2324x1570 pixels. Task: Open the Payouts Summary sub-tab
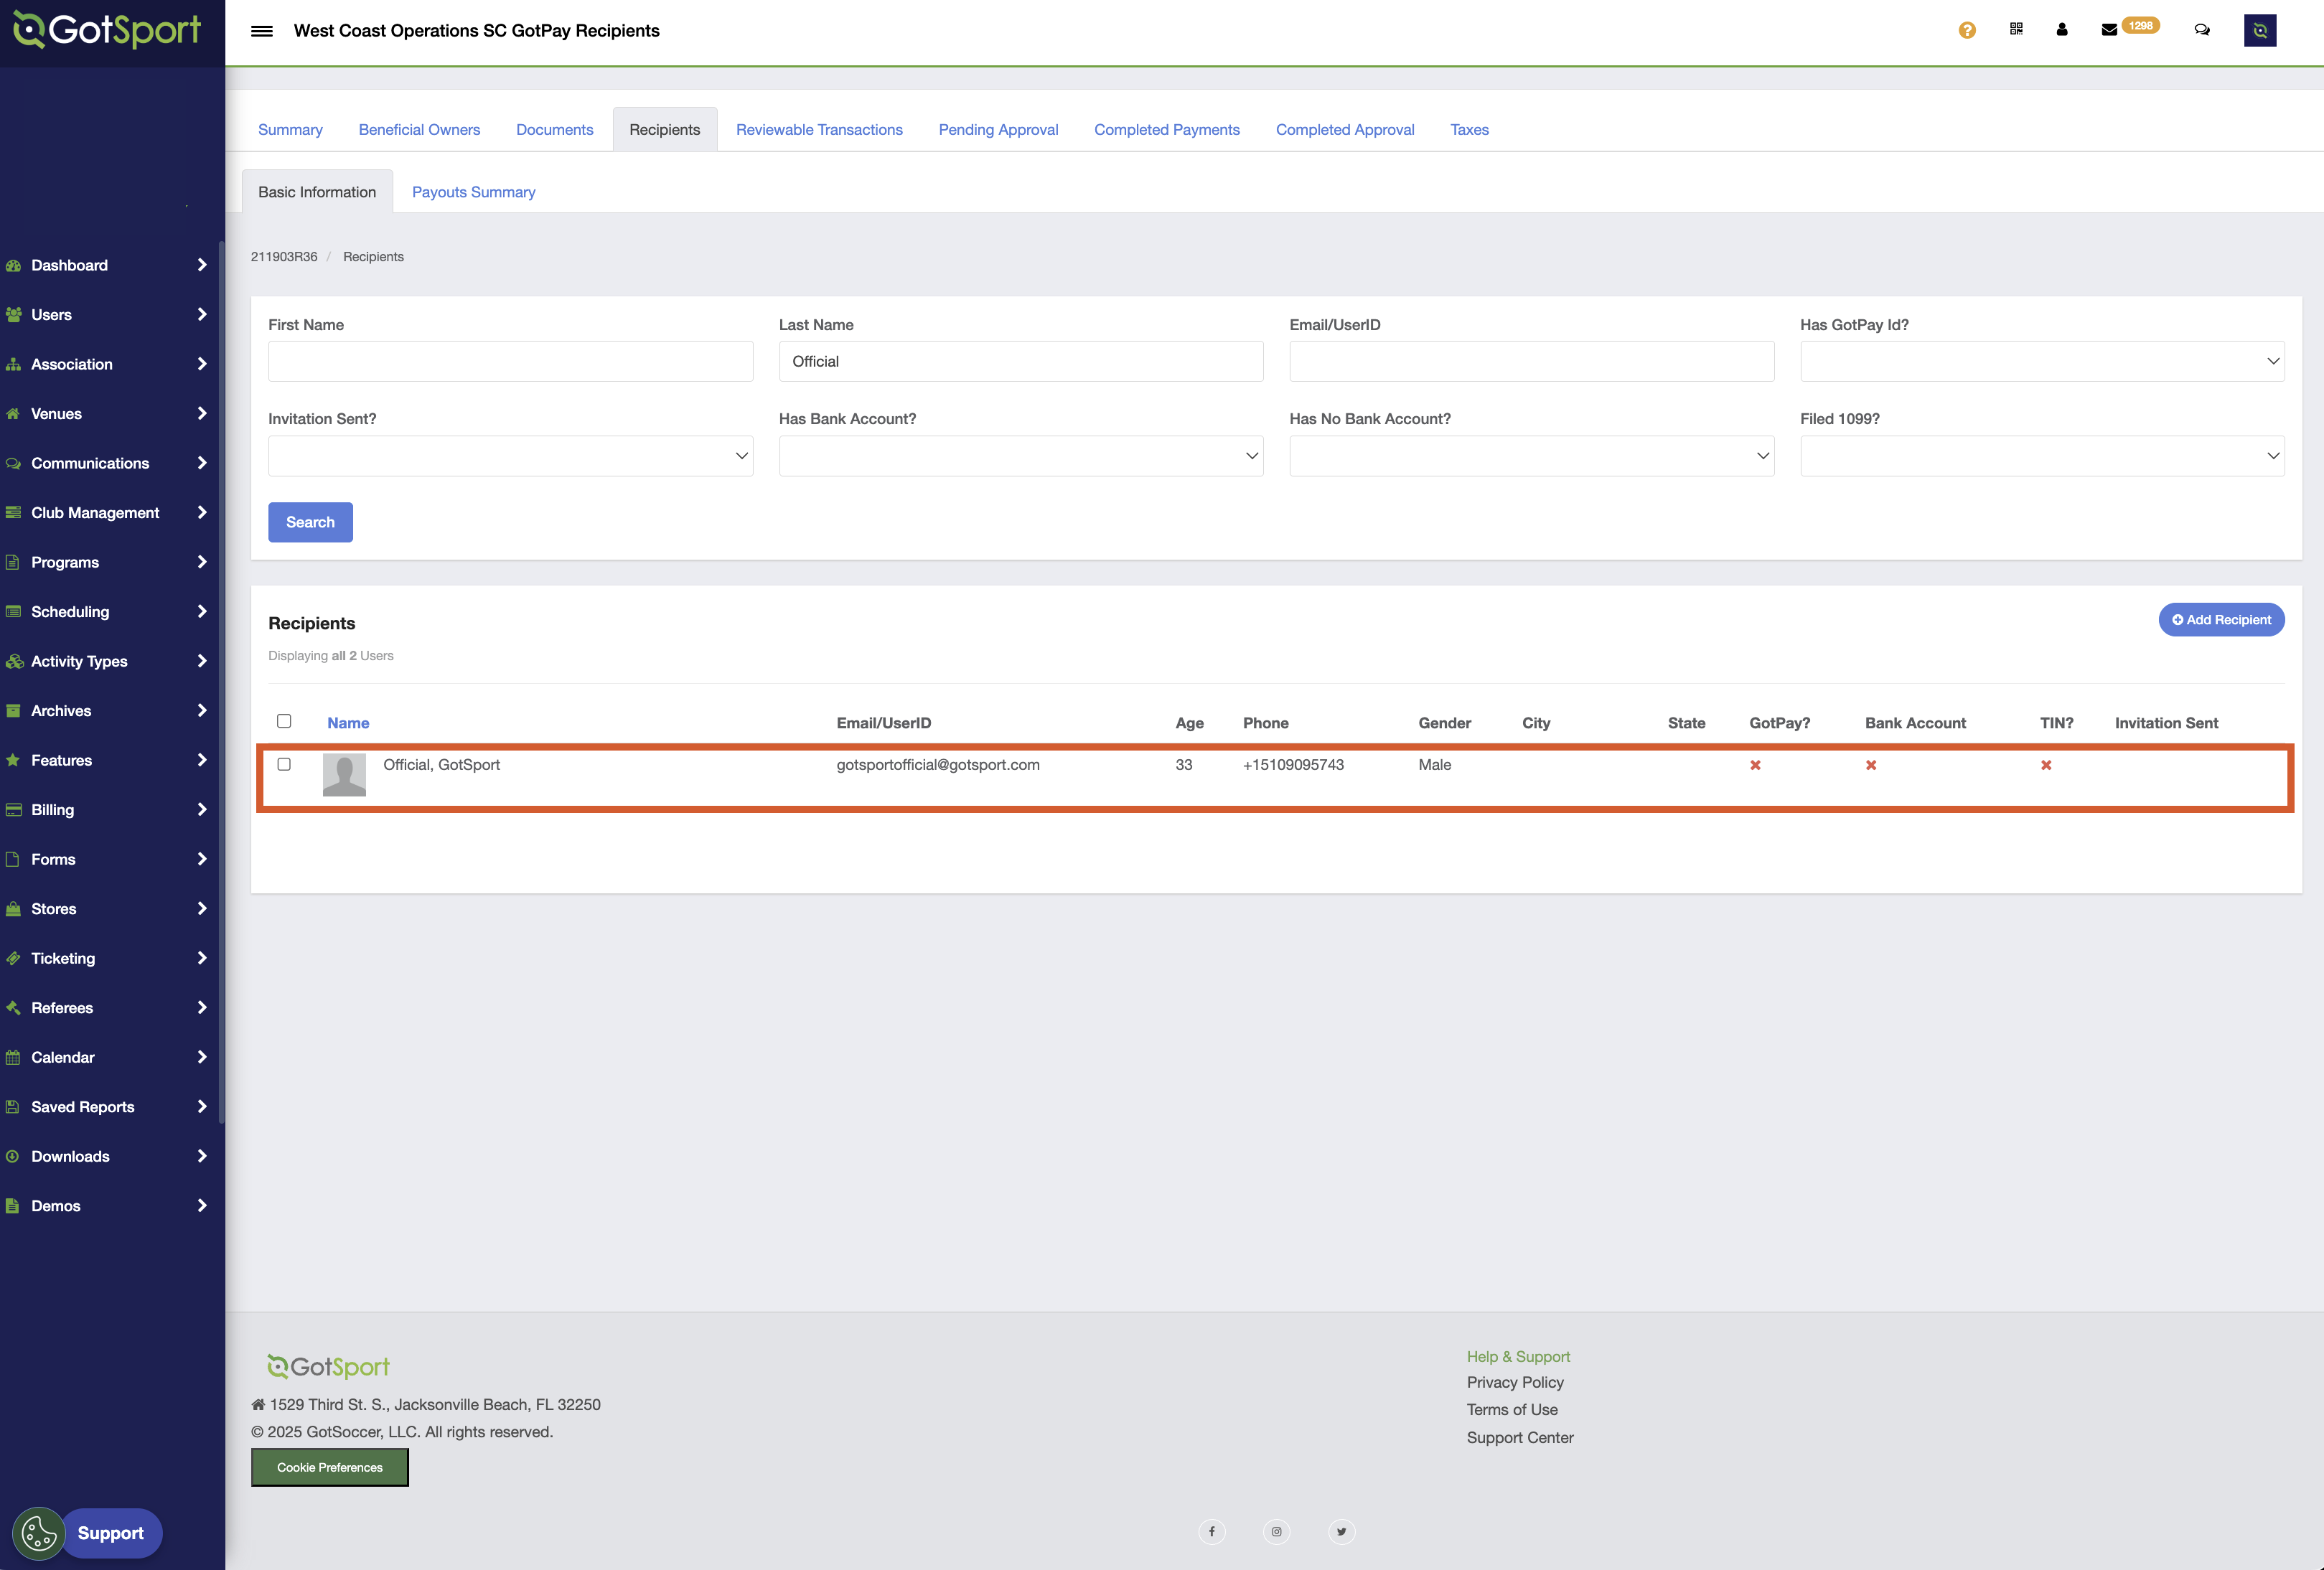click(x=473, y=192)
